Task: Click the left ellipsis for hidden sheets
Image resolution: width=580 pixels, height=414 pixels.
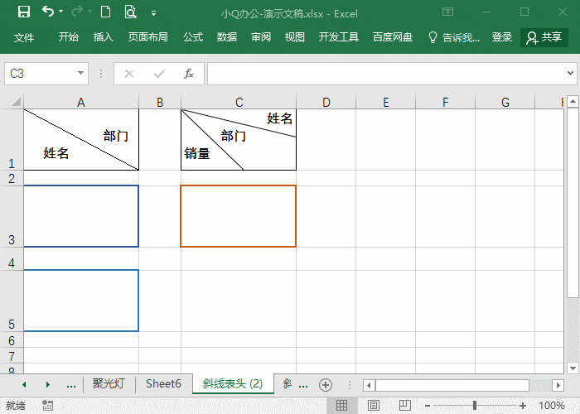Action: click(x=71, y=386)
